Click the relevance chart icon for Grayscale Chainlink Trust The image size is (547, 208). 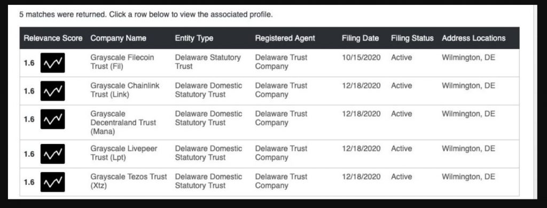pyautogui.click(x=52, y=91)
